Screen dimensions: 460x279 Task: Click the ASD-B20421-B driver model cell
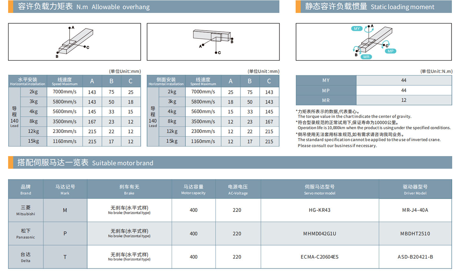point(415,257)
